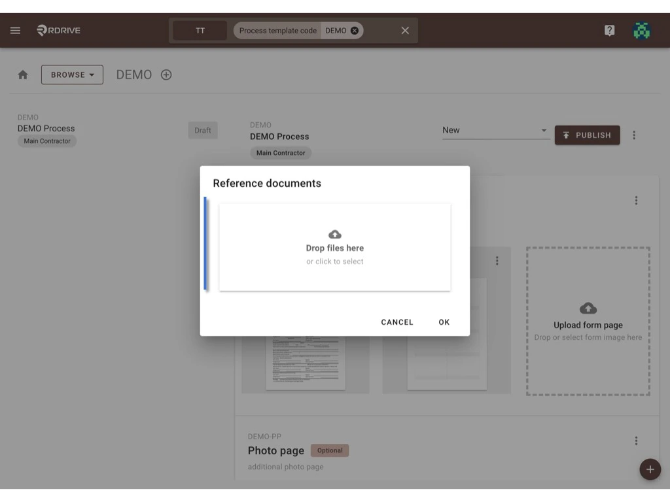Image resolution: width=670 pixels, height=502 pixels.
Task: Click the home icon above the breadcrumb
Action: point(22,74)
